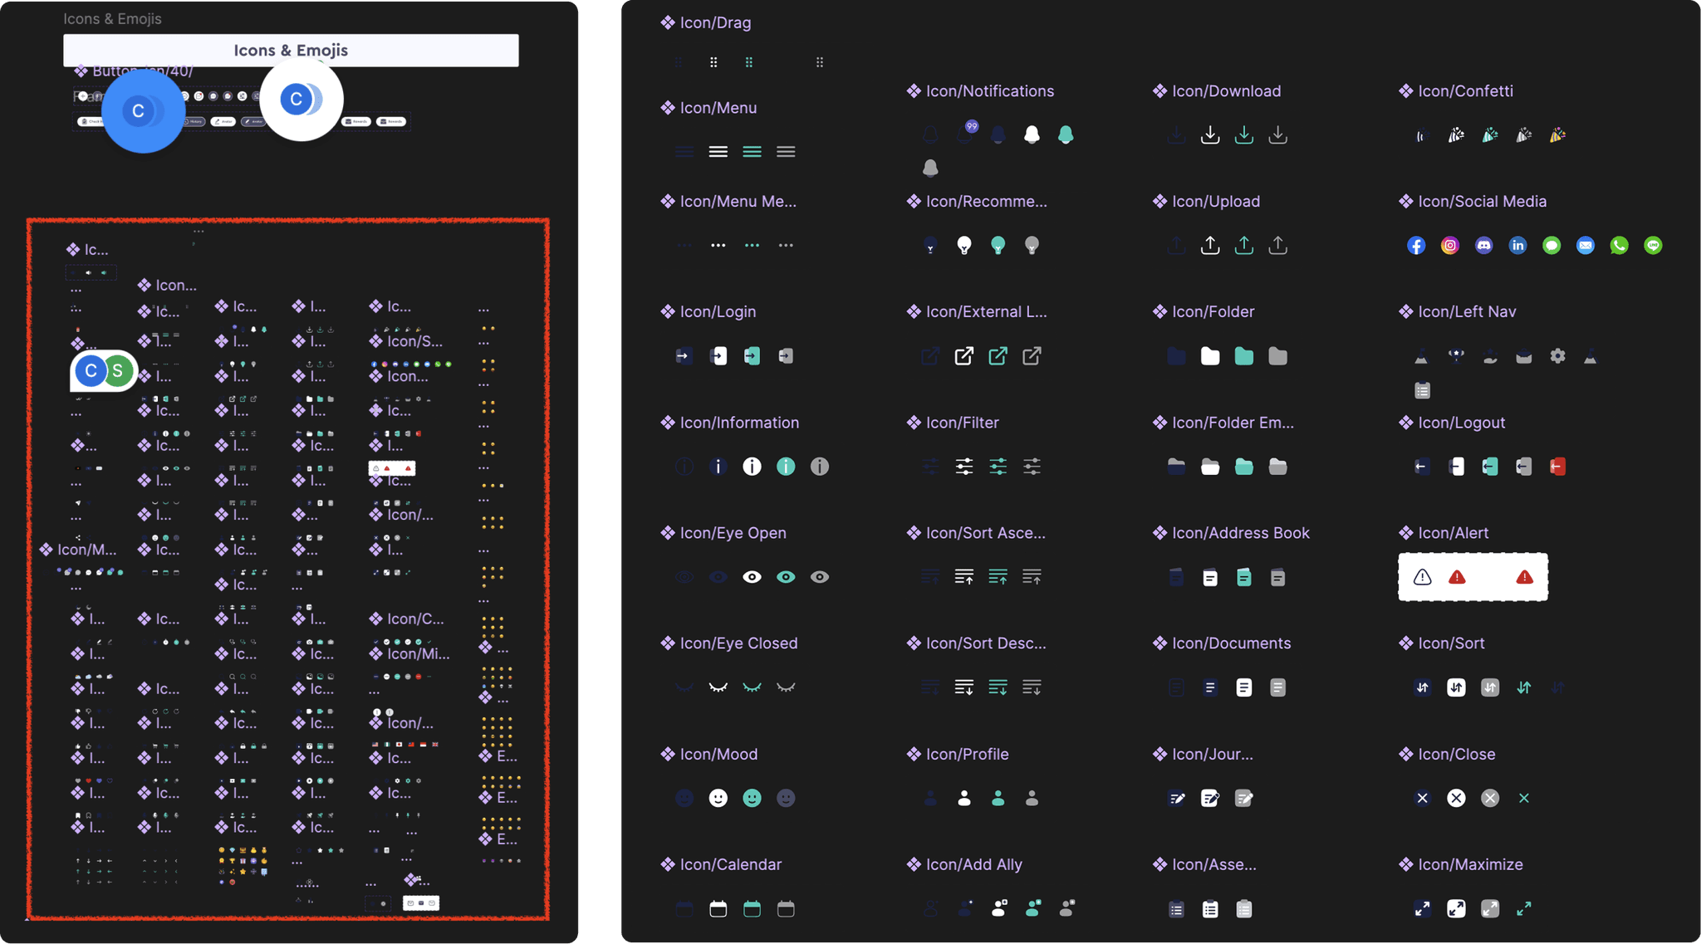Viewport: 1701px width, 944px height.
Task: Click the red logout icon
Action: (1557, 467)
